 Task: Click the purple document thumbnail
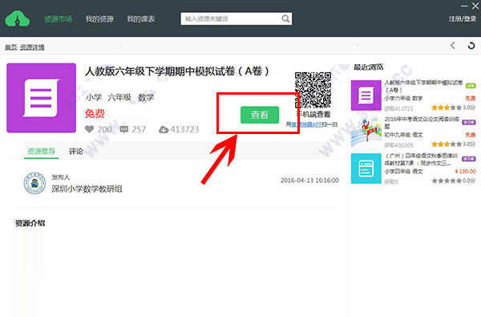click(x=41, y=98)
